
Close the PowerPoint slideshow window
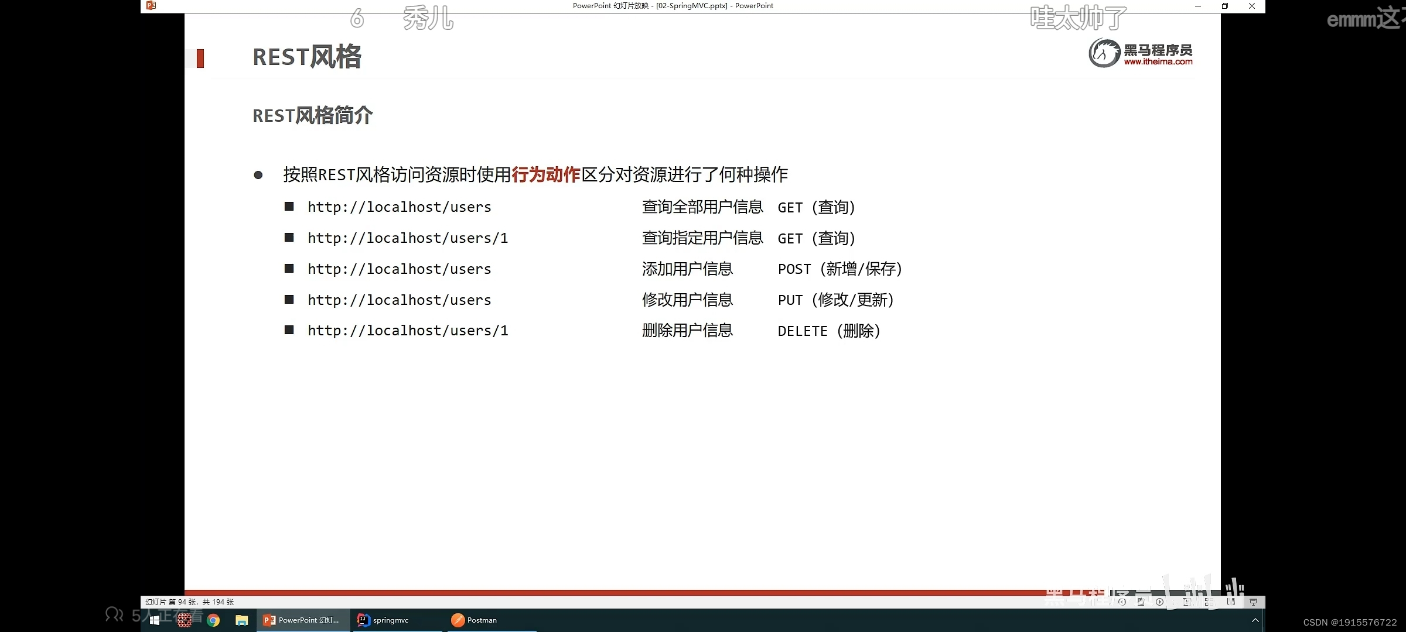point(1252,6)
